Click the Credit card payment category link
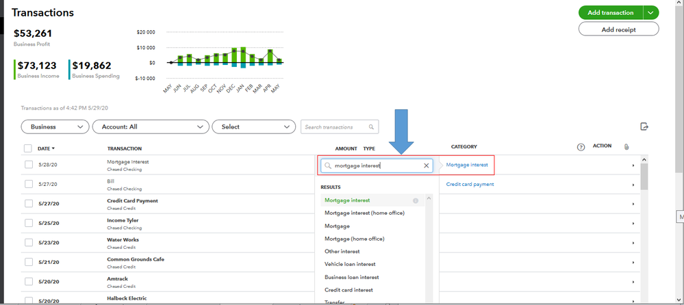684x305 pixels. click(x=470, y=185)
